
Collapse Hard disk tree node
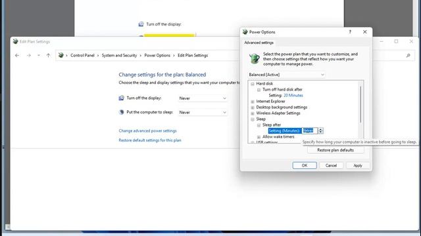tap(253, 84)
